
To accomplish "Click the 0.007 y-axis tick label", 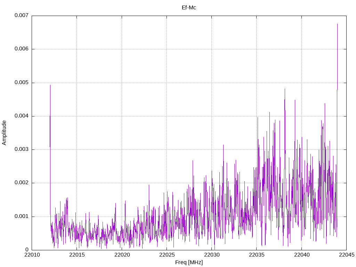I will click(x=21, y=16).
